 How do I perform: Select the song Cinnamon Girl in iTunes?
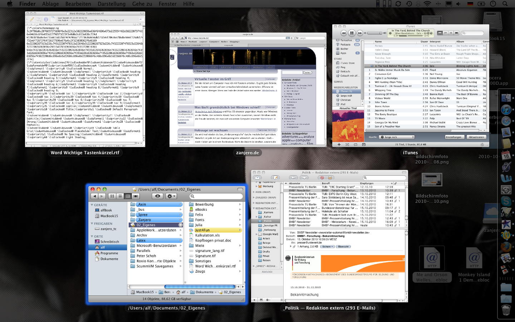(383, 74)
